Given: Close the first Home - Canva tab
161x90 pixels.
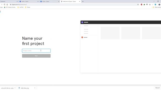Looking at the screenshot, I should click(x=38, y=1).
